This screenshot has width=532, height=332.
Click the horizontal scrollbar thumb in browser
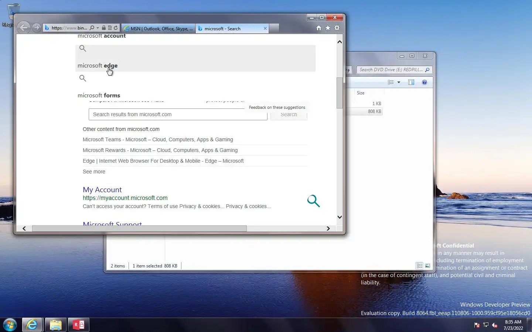[x=139, y=229]
